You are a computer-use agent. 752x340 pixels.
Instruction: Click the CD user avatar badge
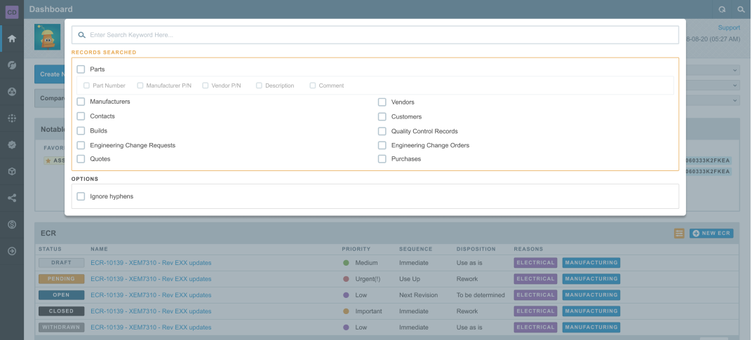point(11,11)
